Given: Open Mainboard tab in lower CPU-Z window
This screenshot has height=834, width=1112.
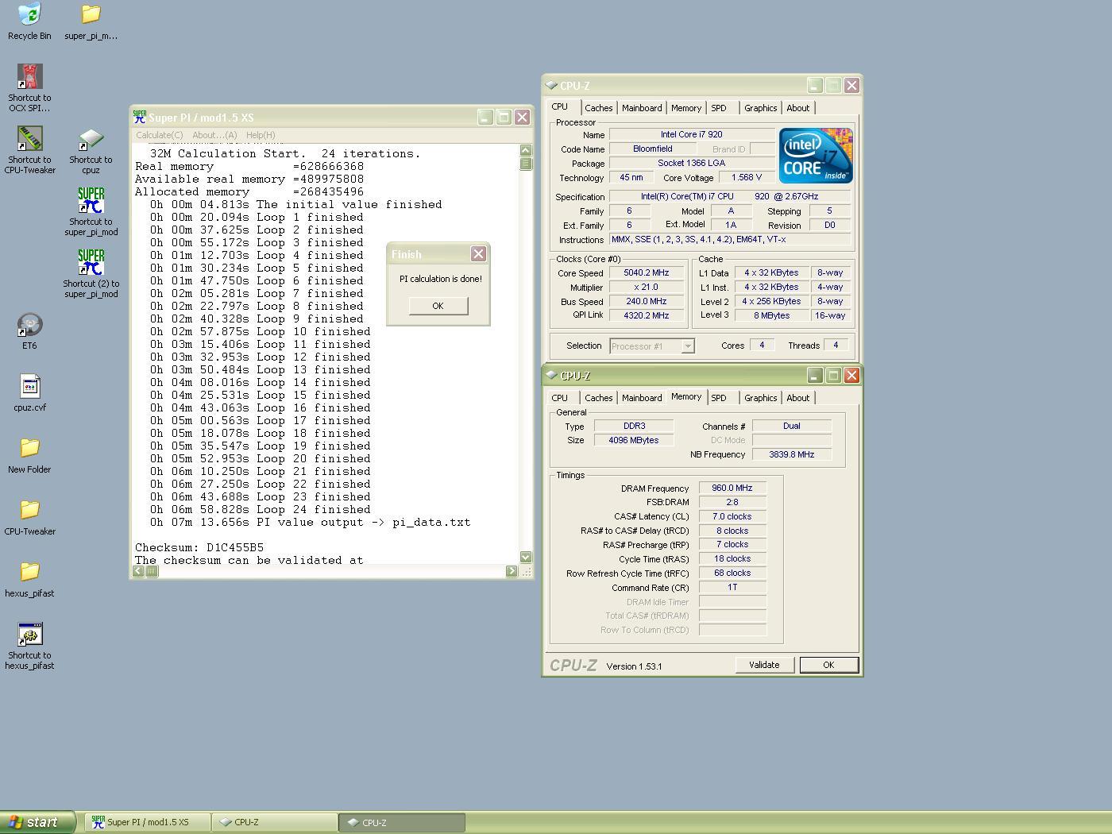Looking at the screenshot, I should click(642, 398).
